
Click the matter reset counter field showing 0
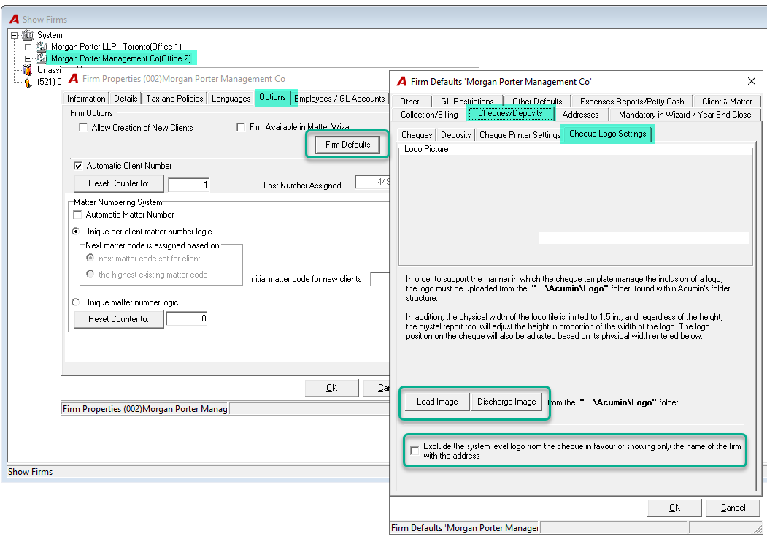pos(187,318)
